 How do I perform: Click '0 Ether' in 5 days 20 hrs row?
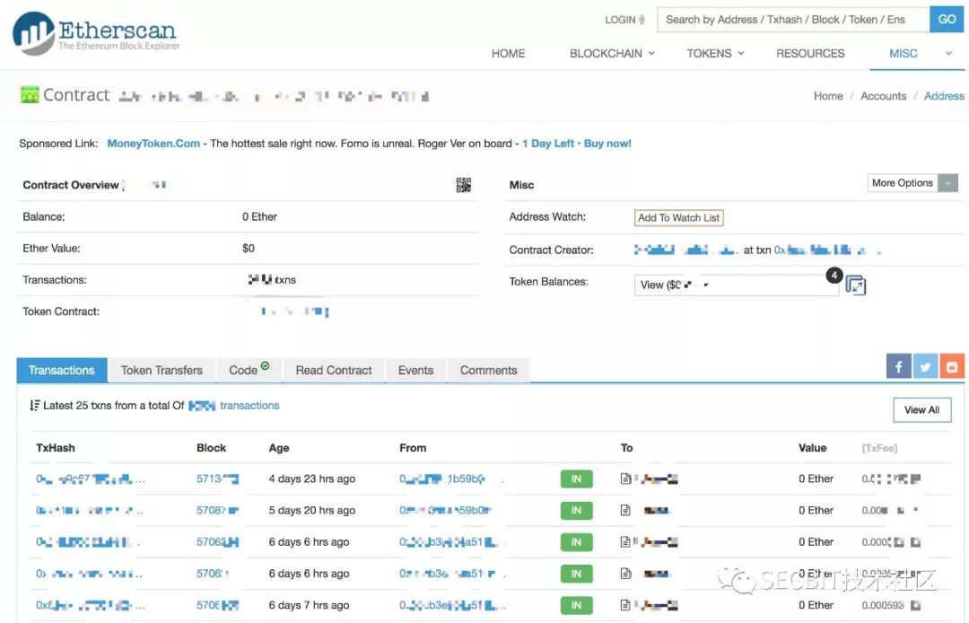(816, 510)
